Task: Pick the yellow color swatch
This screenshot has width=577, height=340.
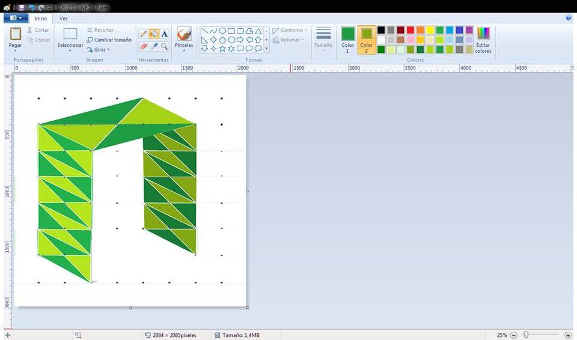Action: click(430, 30)
